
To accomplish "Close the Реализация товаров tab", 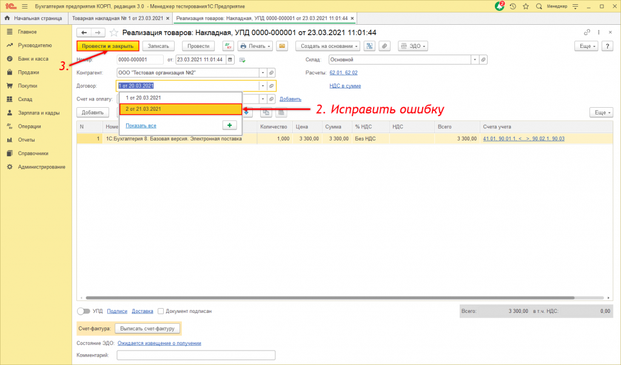I will (352, 18).
